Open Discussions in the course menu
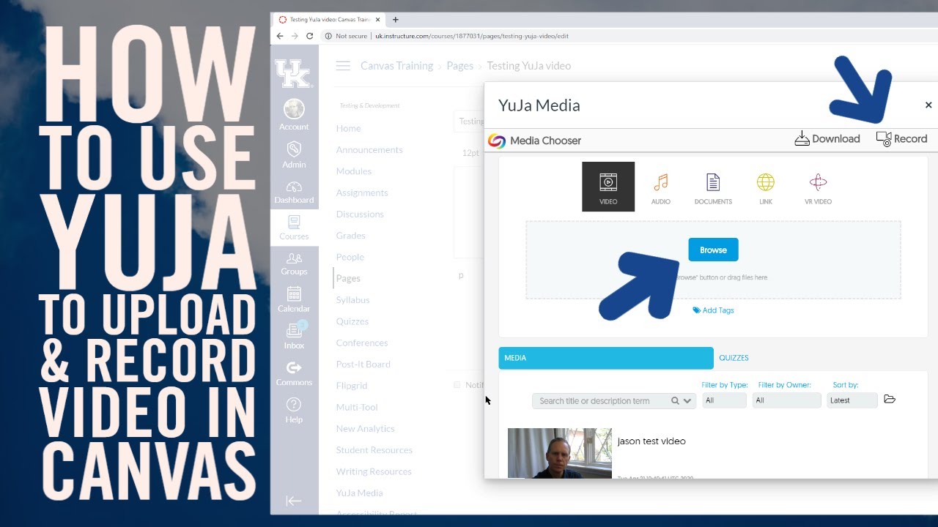 [360, 214]
